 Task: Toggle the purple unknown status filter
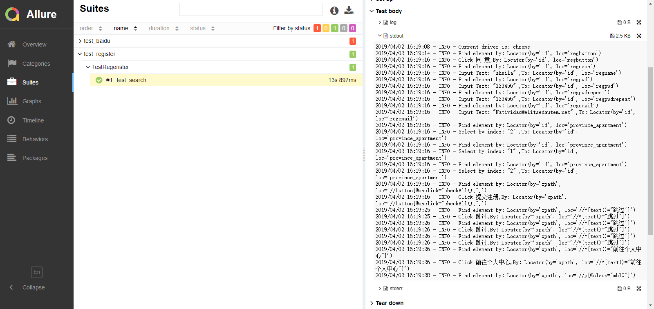pos(353,28)
